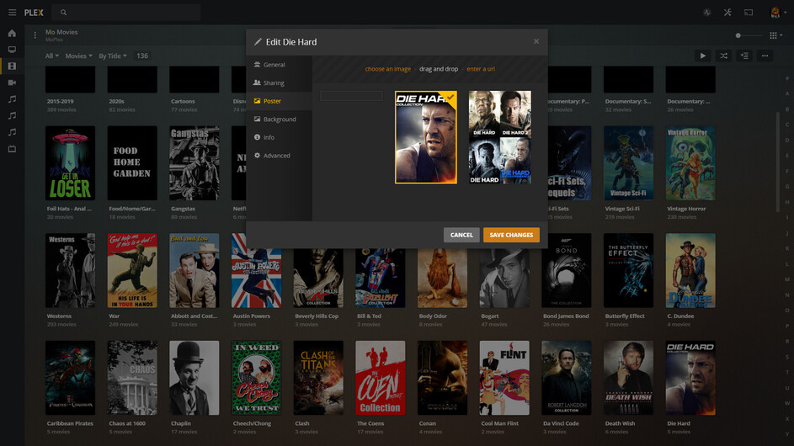
Task: Open the Abbott and Costello collection poster
Action: [x=195, y=270]
